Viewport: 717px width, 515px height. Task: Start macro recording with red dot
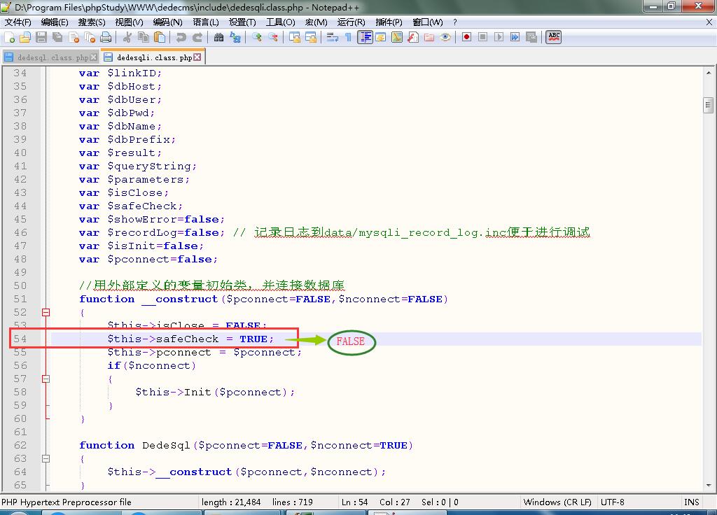[x=466, y=37]
